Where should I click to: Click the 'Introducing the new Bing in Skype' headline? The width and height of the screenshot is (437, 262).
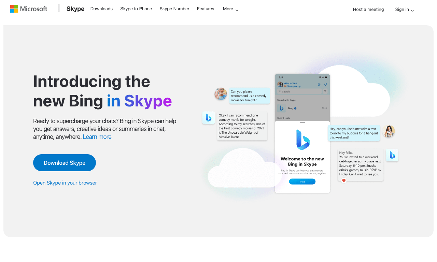(x=102, y=91)
